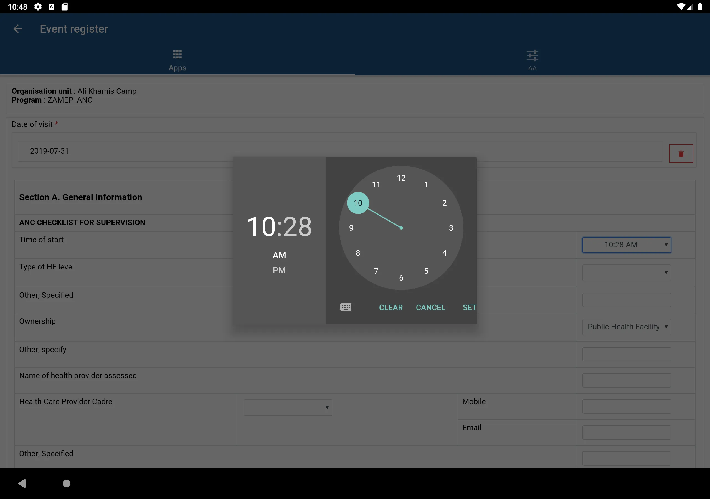Tap the back arrow beside Event register
710x499 pixels.
(18, 29)
